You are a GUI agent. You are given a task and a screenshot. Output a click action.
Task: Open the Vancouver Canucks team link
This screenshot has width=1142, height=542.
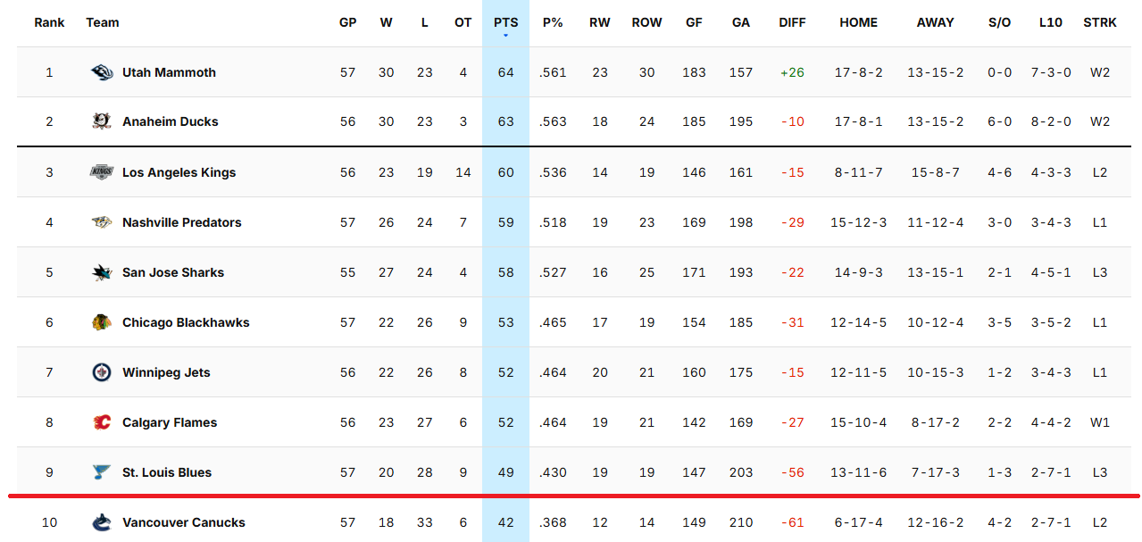183,522
